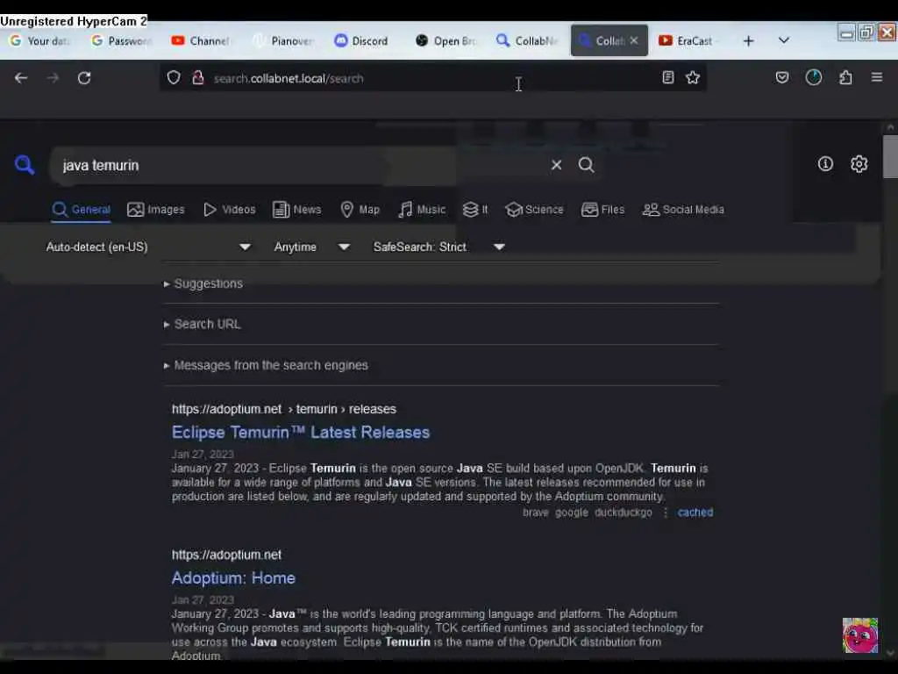Open the extensions puzzle icon
This screenshot has width=898, height=674.
tap(845, 77)
